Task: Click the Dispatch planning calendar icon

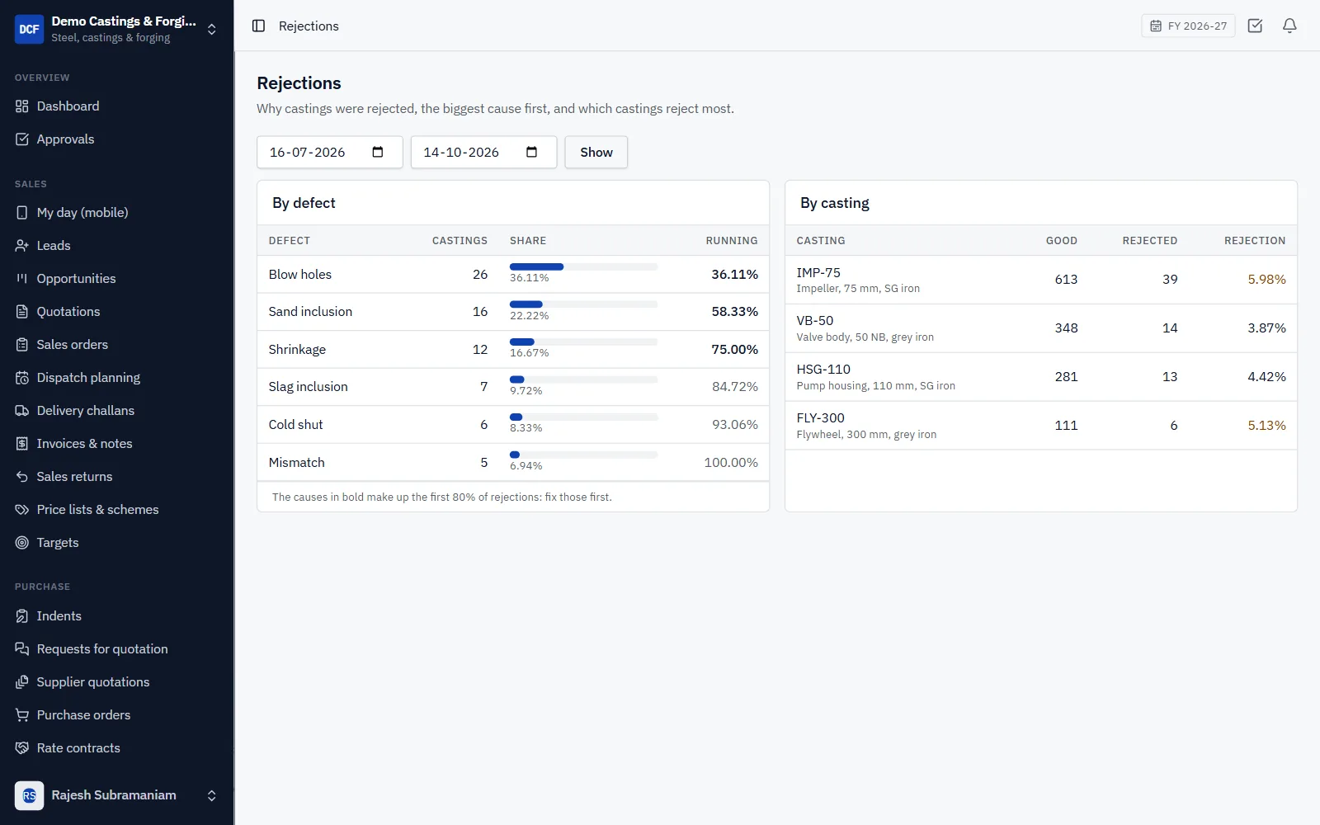Action: tap(22, 378)
